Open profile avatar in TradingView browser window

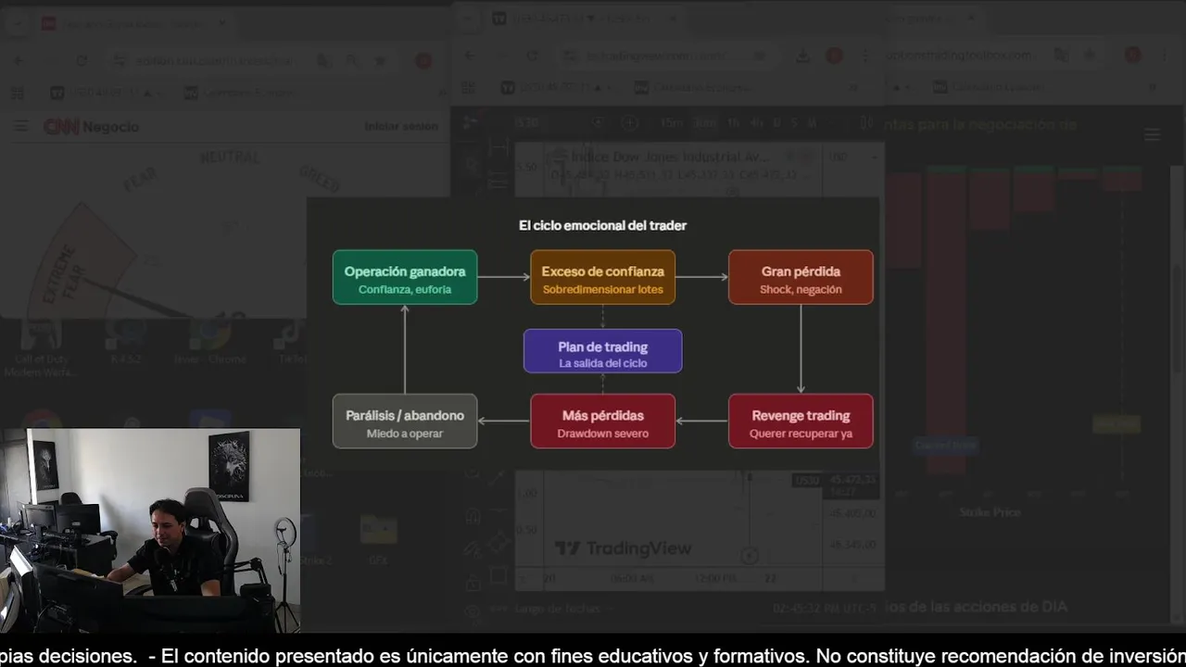(834, 56)
